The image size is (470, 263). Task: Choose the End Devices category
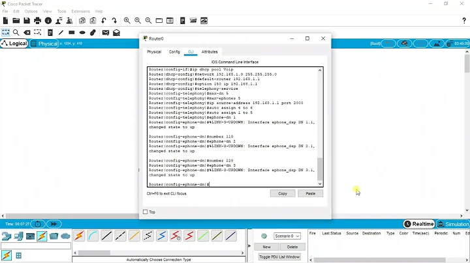(x=18, y=236)
